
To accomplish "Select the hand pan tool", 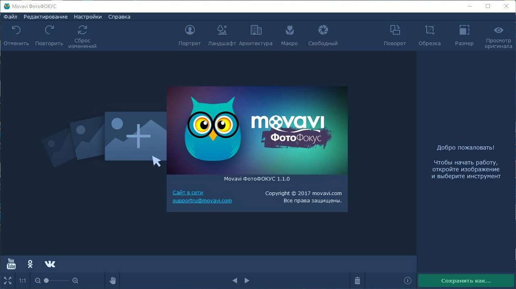I will click(x=113, y=281).
